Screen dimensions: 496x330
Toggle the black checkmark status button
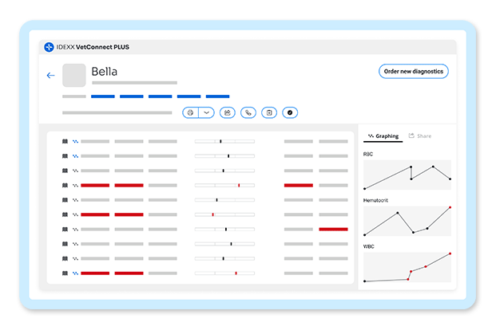pyautogui.click(x=290, y=112)
